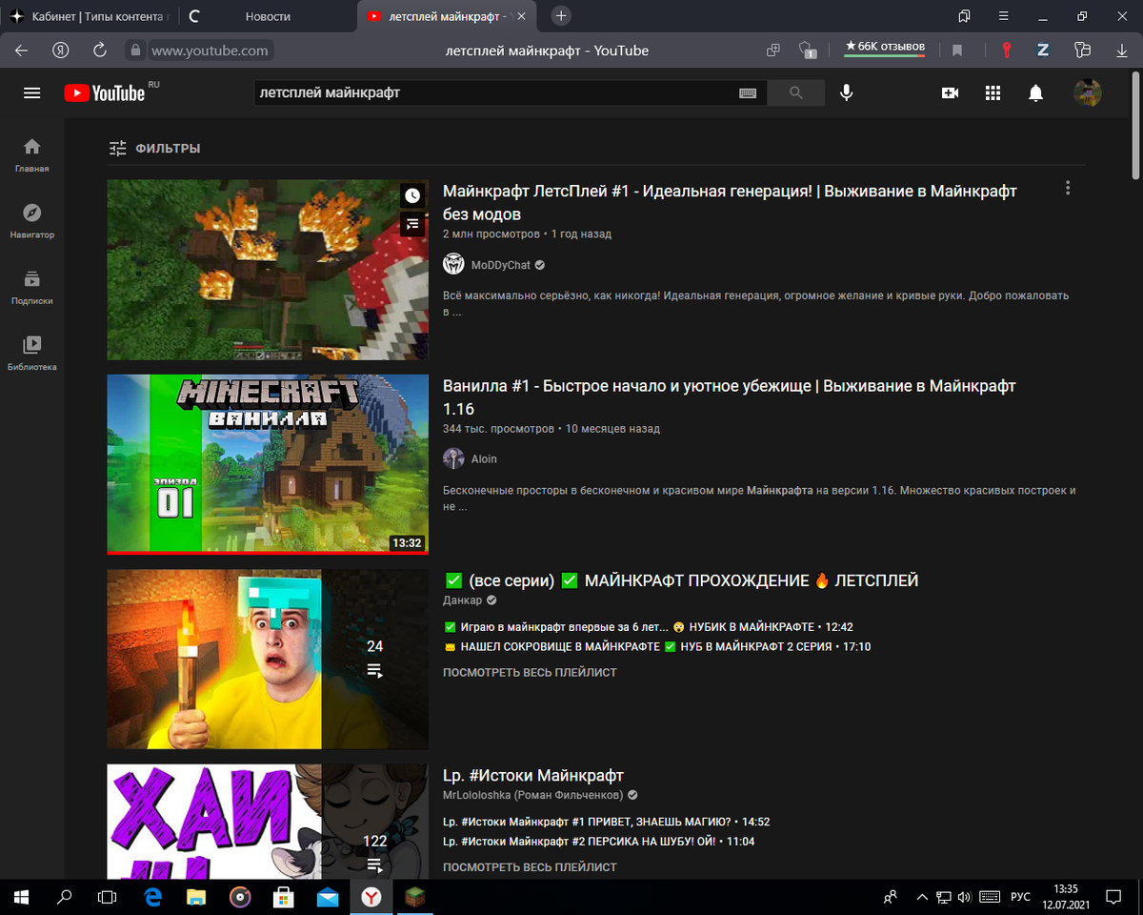Click the burning tree video thumbnail
Screen dimensions: 1143x915
click(x=268, y=270)
